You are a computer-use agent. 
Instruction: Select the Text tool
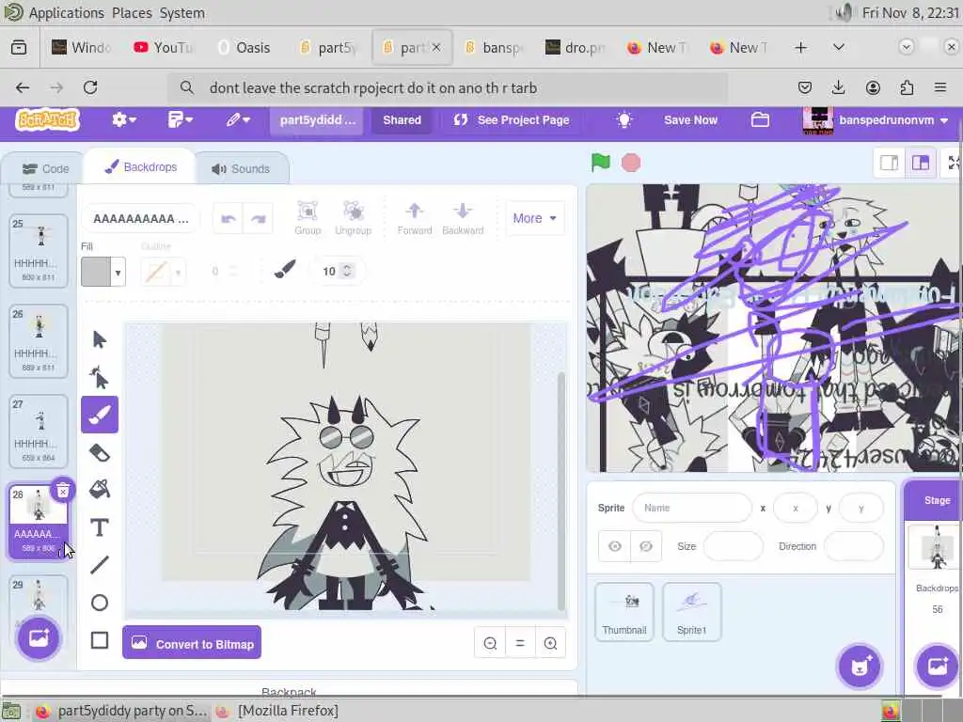point(100,527)
